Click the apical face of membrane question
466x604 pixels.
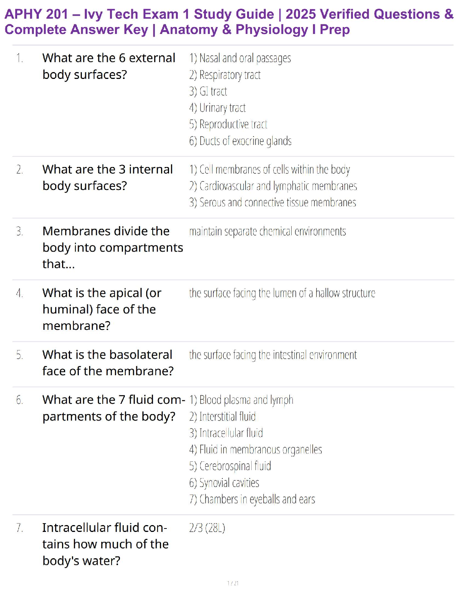pos(102,309)
